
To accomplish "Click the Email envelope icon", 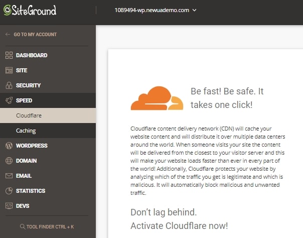I will click(x=9, y=176).
